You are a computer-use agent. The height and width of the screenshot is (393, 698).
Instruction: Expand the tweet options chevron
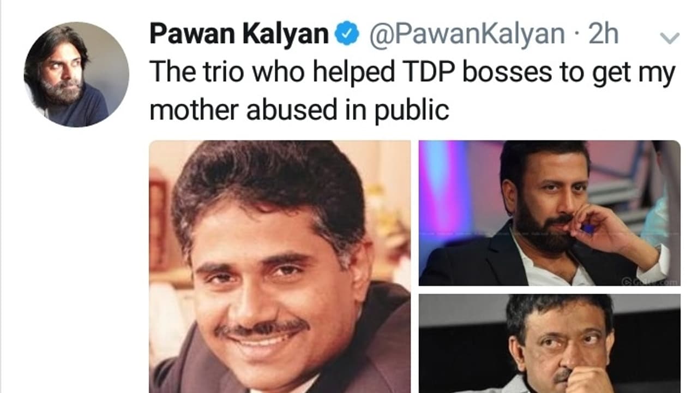point(669,38)
